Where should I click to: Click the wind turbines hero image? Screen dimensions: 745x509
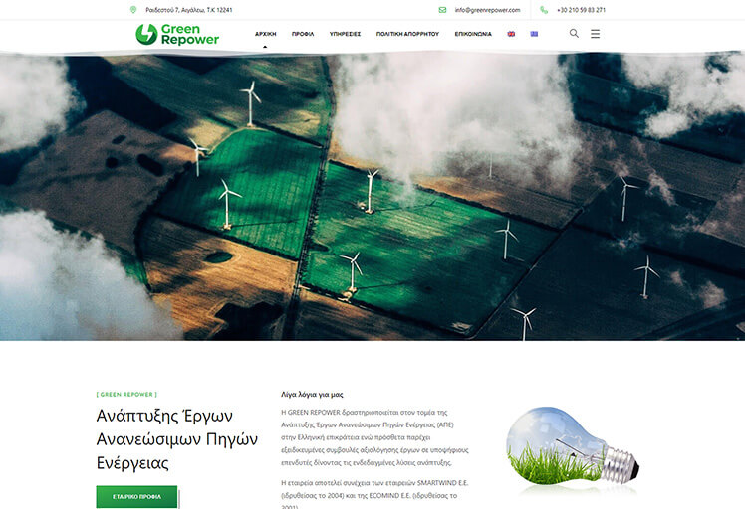coord(372,197)
